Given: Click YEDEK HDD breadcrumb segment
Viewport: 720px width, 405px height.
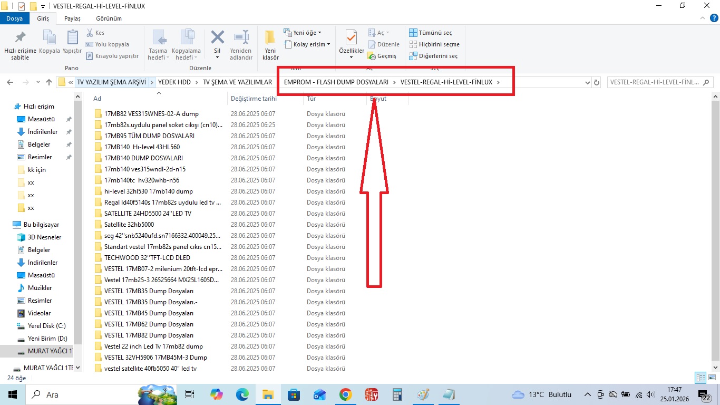Looking at the screenshot, I should 174,82.
